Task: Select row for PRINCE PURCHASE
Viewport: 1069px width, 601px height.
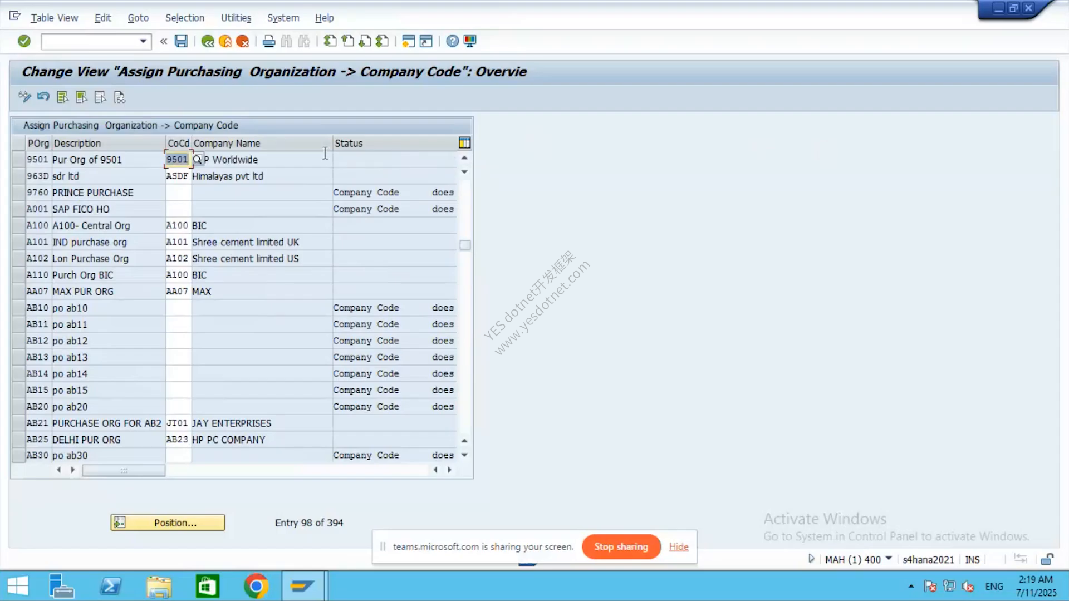Action: click(x=19, y=193)
